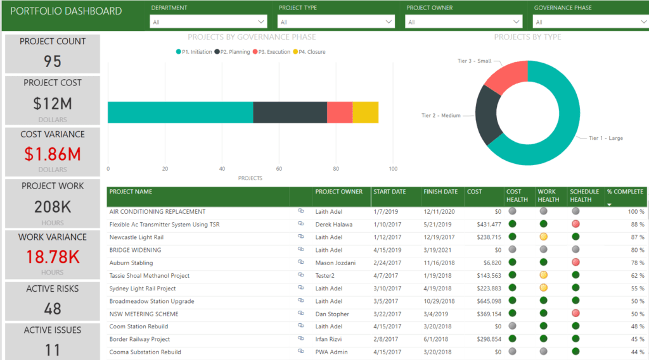Viewport: 649px width, 360px height.
Task: Click yellow work health indicator for Sydney Light Rail Project
Action: pyautogui.click(x=543, y=288)
